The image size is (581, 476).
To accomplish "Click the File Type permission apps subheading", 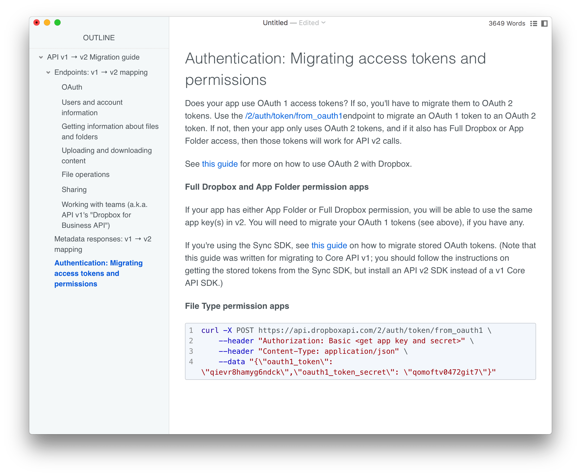I will 237,306.
